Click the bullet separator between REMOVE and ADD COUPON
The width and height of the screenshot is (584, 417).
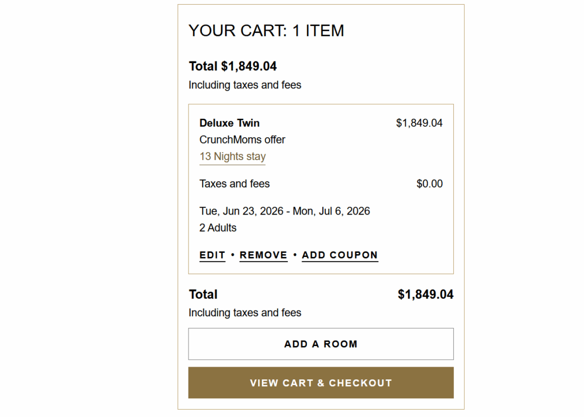pyautogui.click(x=295, y=255)
